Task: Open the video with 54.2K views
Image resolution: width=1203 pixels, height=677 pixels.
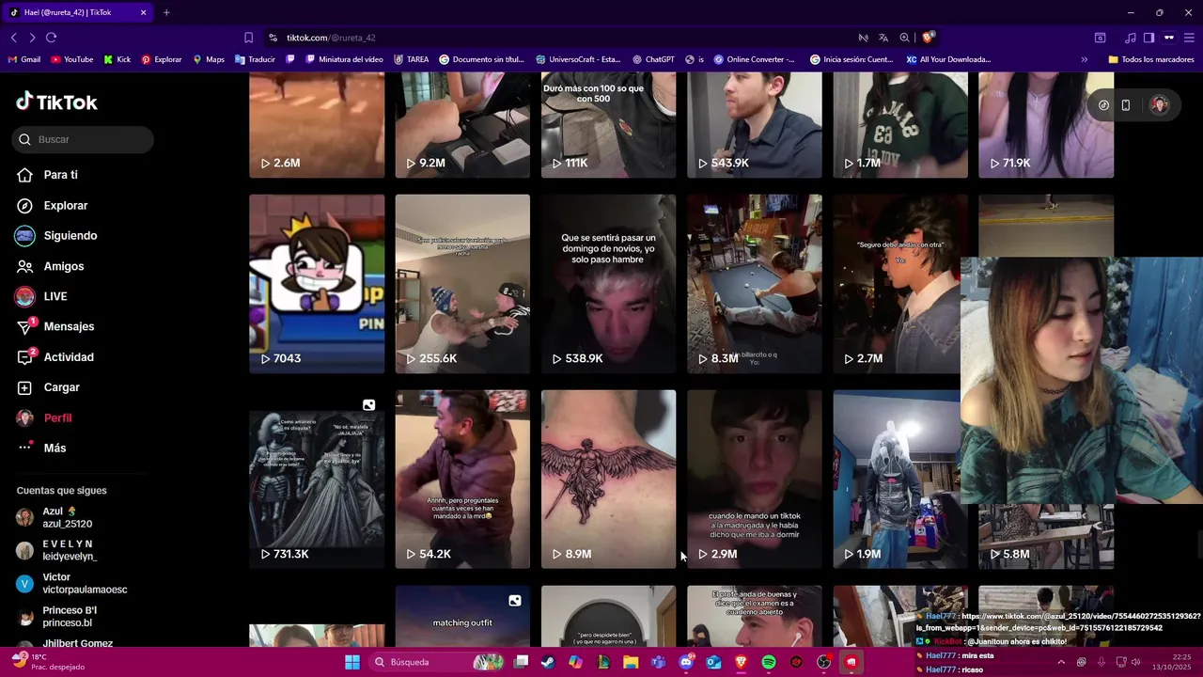Action: pyautogui.click(x=462, y=480)
